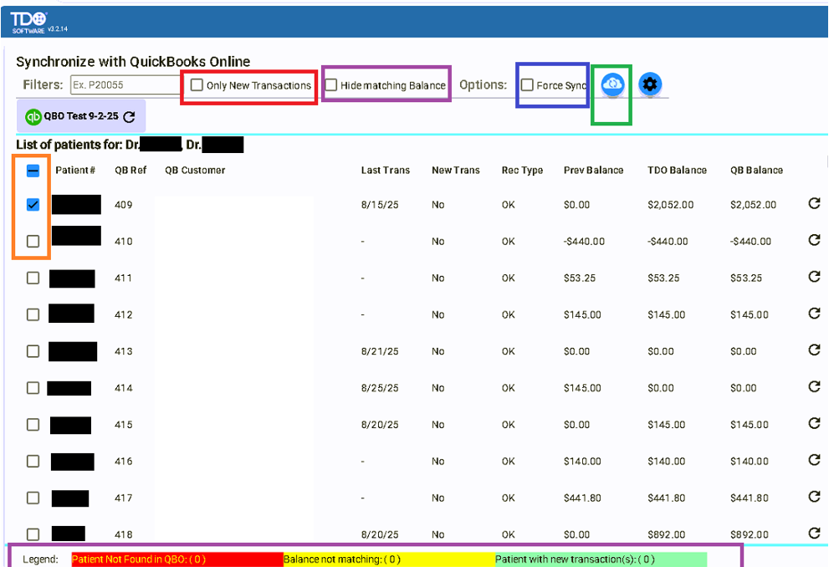The width and height of the screenshot is (834, 567).
Task: Focus the Filters patient number input field
Action: (124, 85)
